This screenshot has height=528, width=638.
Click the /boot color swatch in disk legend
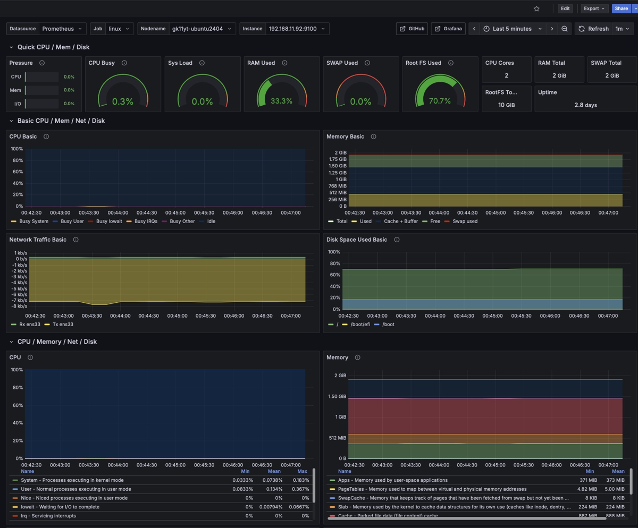point(377,325)
